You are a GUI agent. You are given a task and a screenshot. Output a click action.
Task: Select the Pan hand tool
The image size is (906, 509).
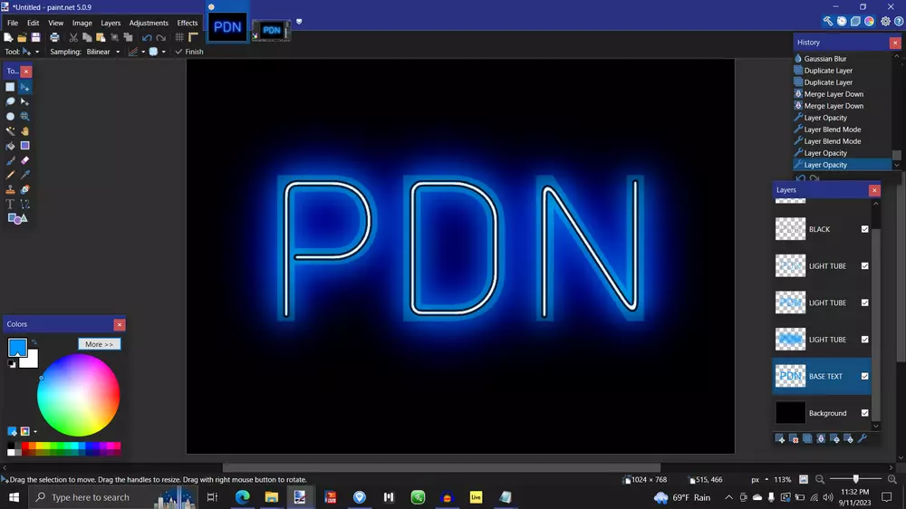[x=24, y=131]
